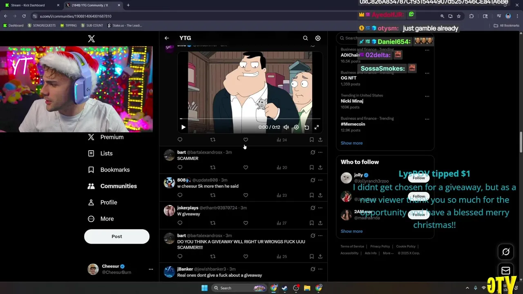Image resolution: width=523 pixels, height=294 pixels.
Task: Open the Messages floating button
Action: tap(506, 271)
